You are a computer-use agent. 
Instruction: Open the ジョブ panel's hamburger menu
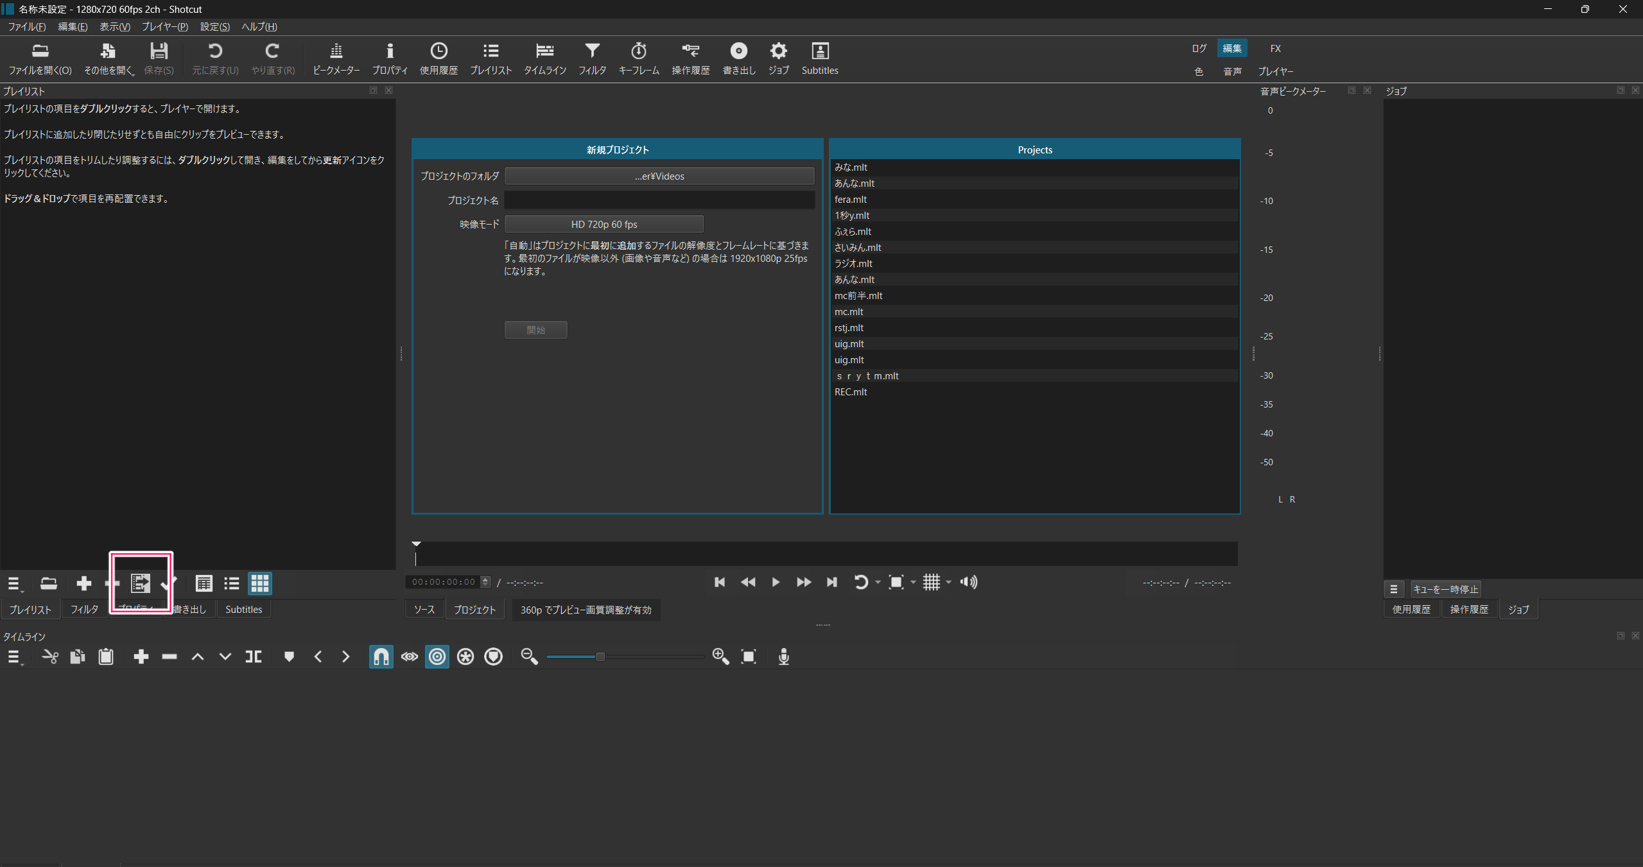coord(1393,589)
